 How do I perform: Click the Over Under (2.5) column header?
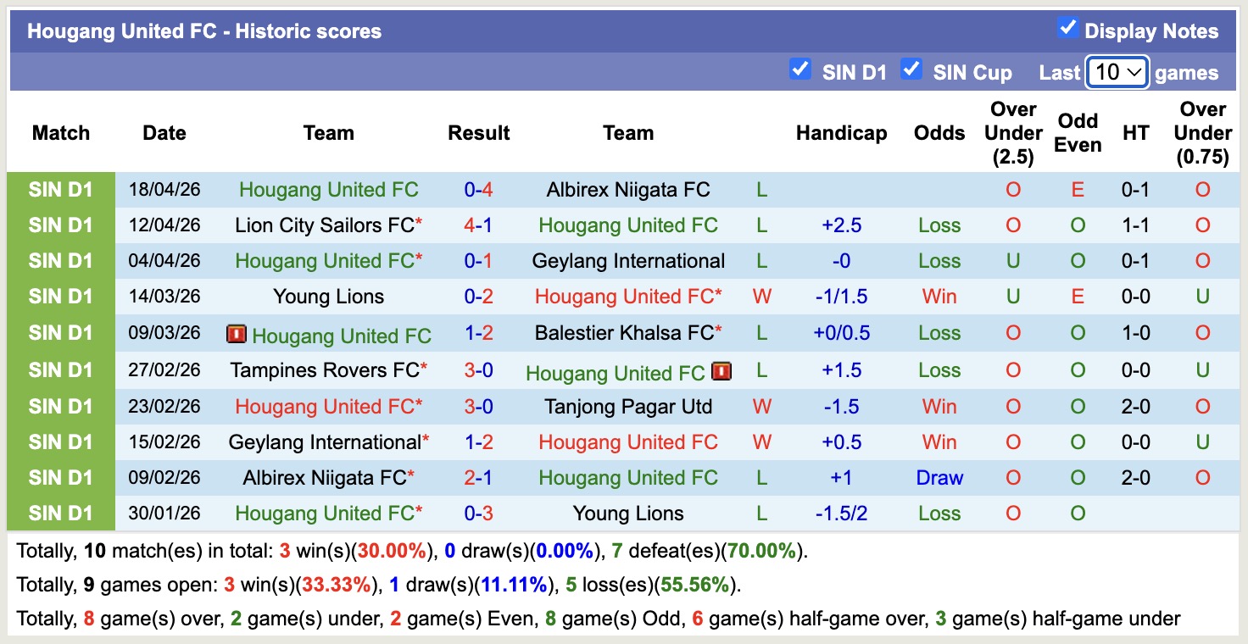pos(1012,132)
